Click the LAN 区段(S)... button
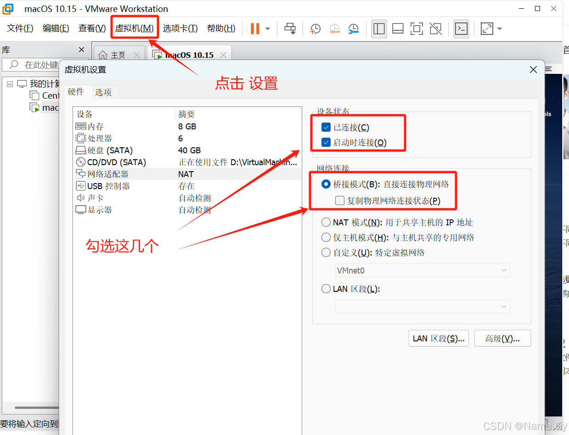569x435 pixels. pos(439,339)
